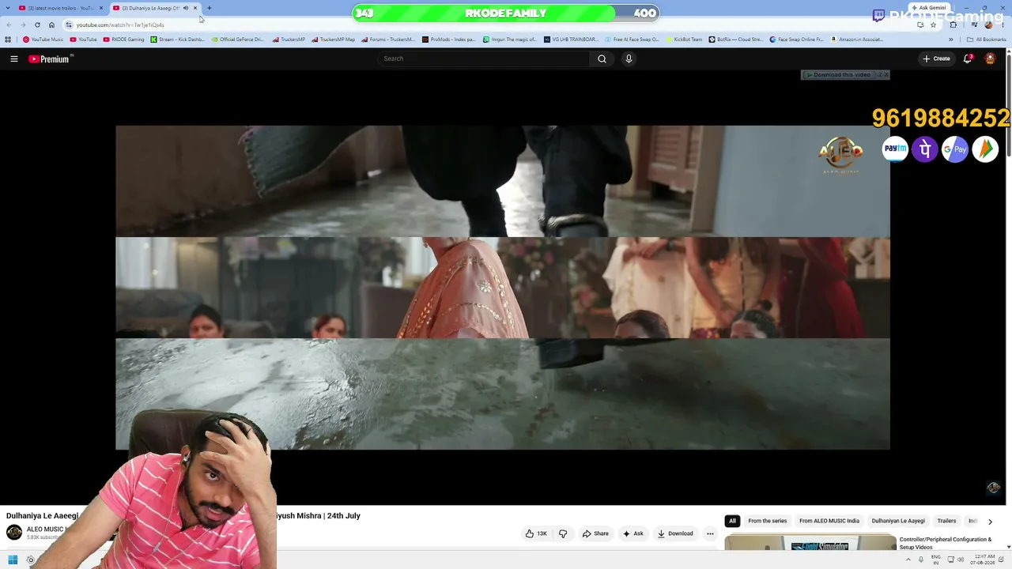Open the Windows Start menu

13,560
